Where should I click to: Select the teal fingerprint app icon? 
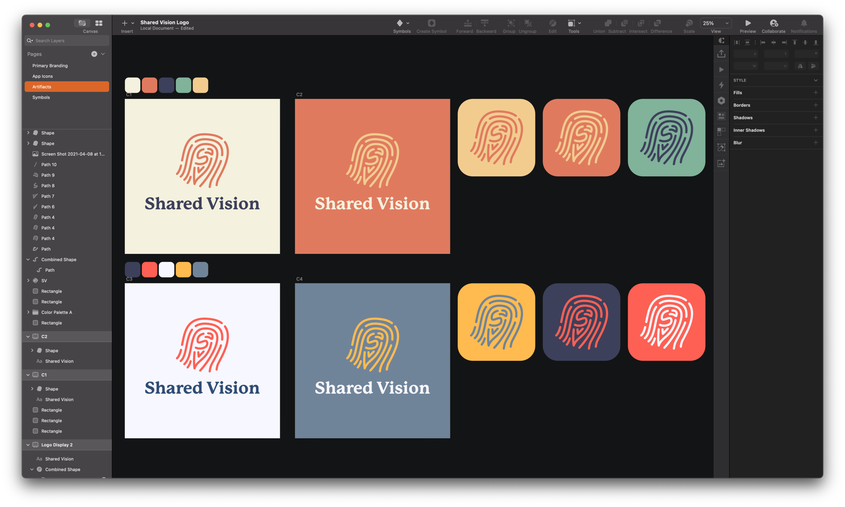(x=667, y=138)
